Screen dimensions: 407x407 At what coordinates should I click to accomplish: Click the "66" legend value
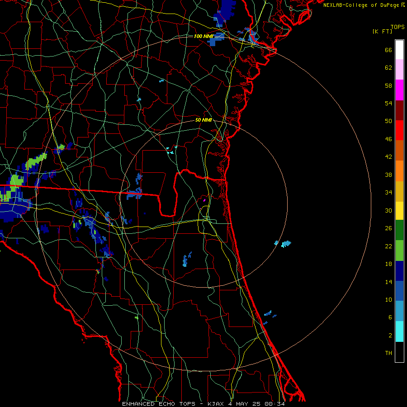tap(388, 50)
